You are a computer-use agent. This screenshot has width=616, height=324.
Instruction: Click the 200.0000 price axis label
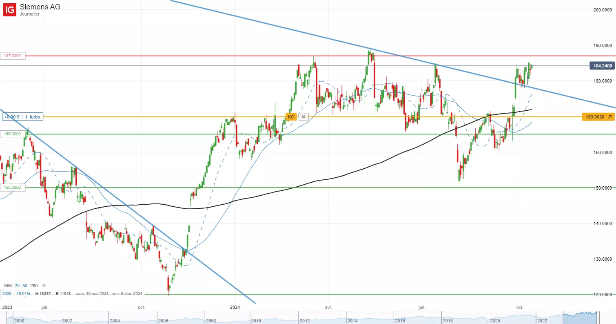tap(602, 10)
